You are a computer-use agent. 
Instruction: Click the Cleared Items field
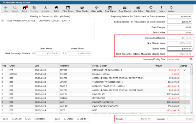click(x=180, y=49)
